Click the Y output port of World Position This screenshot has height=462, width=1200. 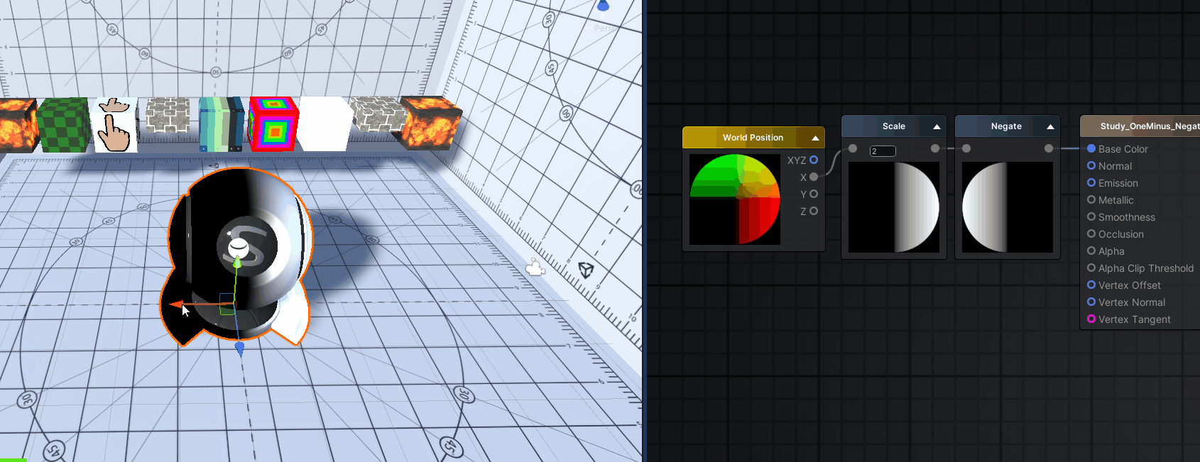814,194
